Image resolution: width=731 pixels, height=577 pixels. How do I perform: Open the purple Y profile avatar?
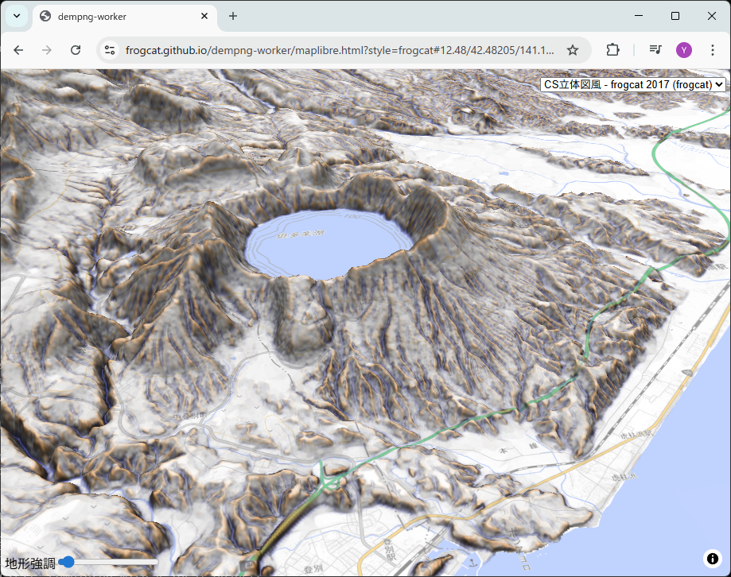[684, 50]
